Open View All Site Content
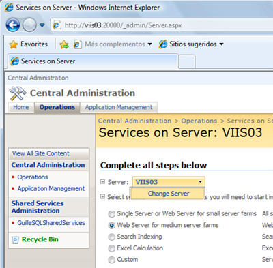This screenshot has height=268, width=273. click(x=41, y=153)
